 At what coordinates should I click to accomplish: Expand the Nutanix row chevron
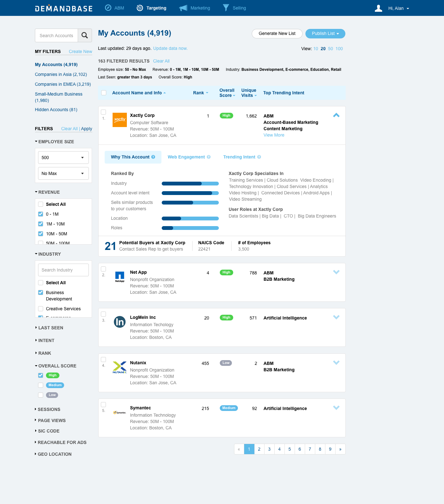pos(336,363)
